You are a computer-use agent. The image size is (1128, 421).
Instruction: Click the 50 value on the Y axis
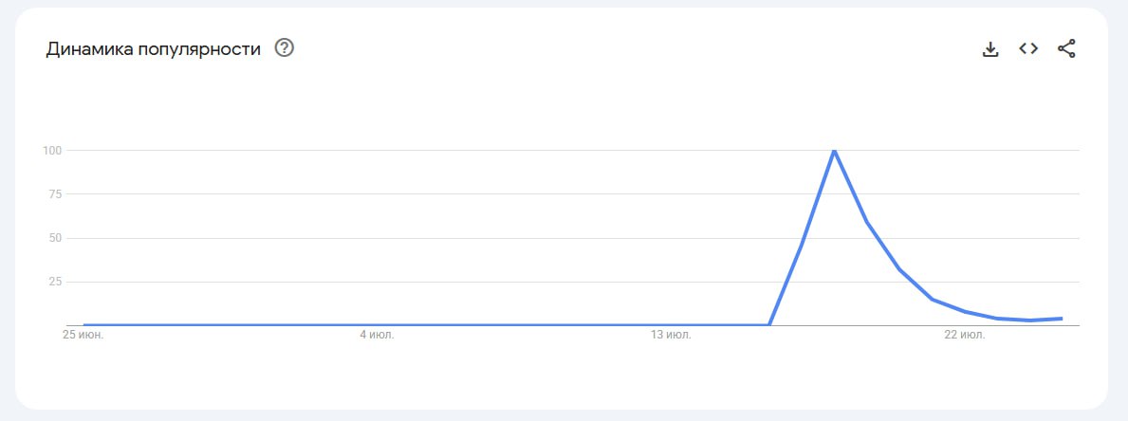point(54,238)
